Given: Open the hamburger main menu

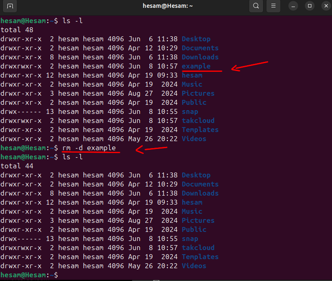Looking at the screenshot, I should coord(273,6).
